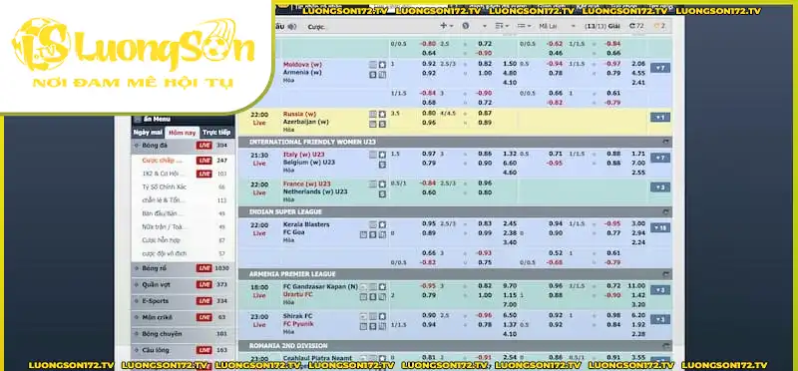Collapse the International Friendly Women U23 league header

tap(665, 142)
